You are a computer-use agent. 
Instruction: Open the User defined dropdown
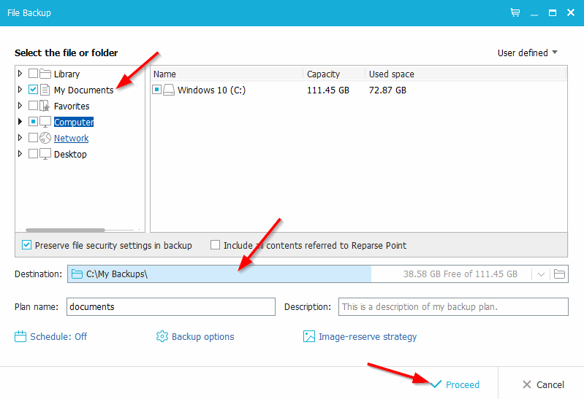(x=527, y=53)
